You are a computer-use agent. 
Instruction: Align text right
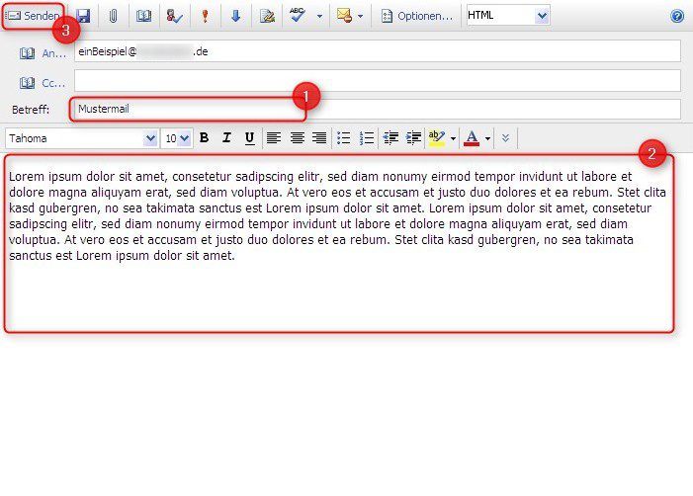pyautogui.click(x=319, y=137)
